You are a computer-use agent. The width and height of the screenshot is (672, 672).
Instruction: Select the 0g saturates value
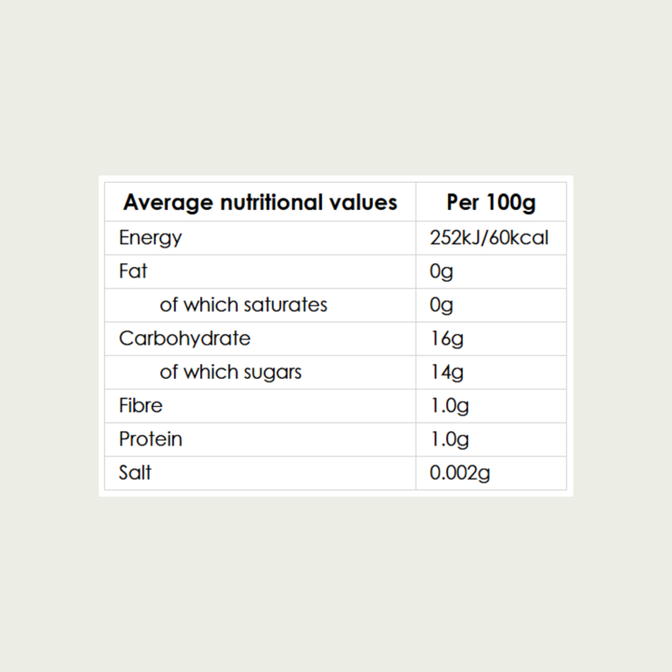pos(441,305)
